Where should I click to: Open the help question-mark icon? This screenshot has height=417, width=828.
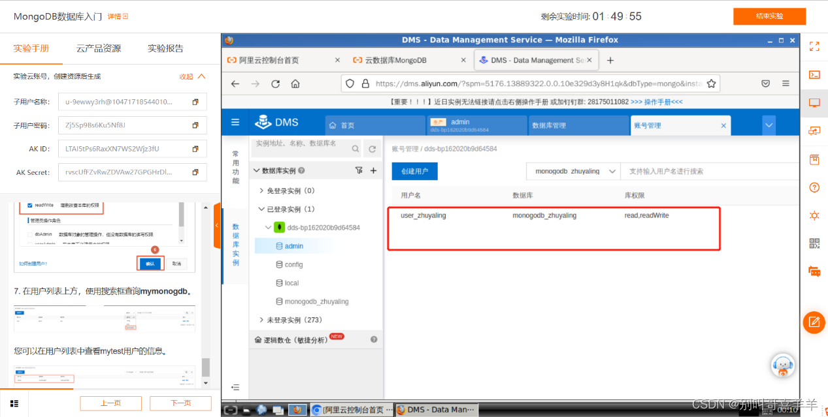[814, 187]
